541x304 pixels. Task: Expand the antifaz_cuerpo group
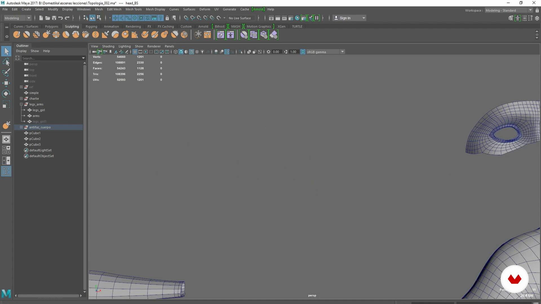click(21, 127)
